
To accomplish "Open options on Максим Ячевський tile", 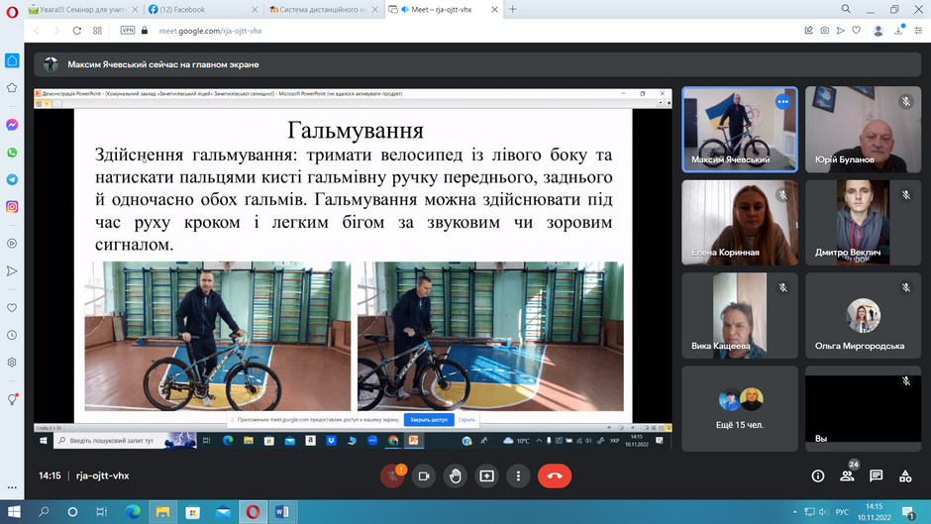I will click(783, 102).
